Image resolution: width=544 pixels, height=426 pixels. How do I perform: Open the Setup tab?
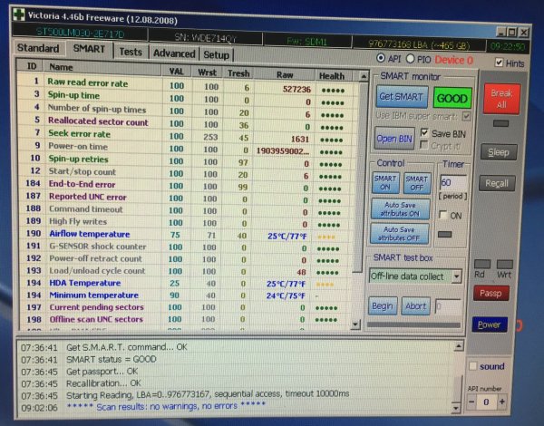tap(216, 54)
